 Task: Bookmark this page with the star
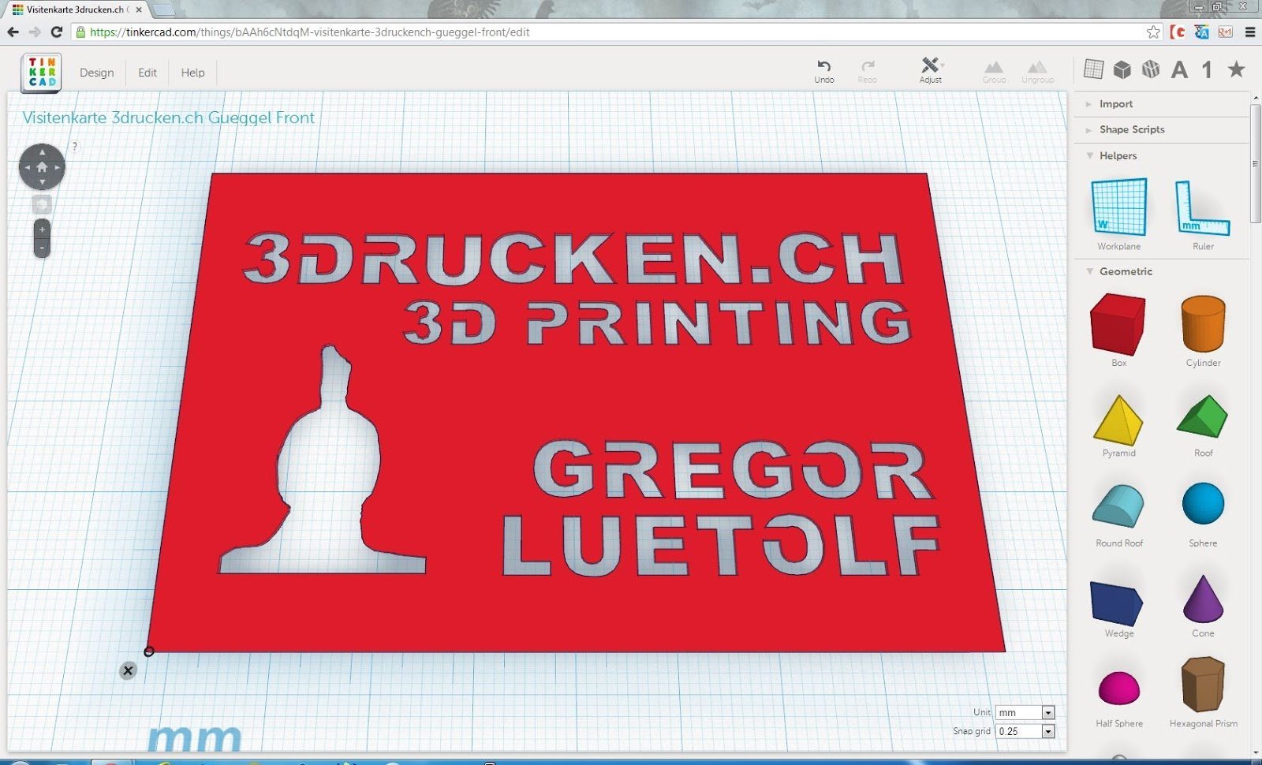click(x=1153, y=32)
